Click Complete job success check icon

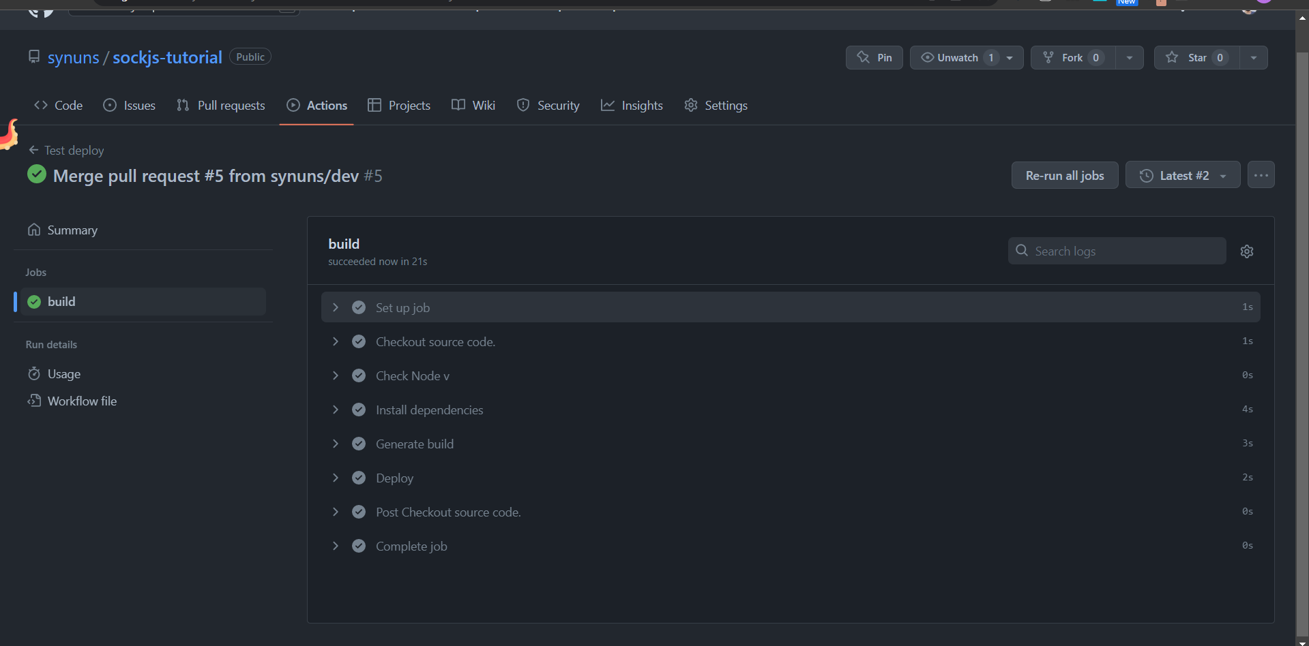(359, 546)
